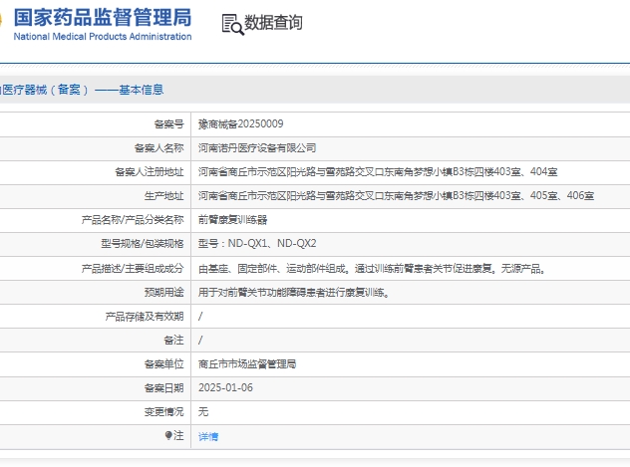Select the registered address ending 403室、404室
Screen dimensions: 630x467
tap(378, 171)
